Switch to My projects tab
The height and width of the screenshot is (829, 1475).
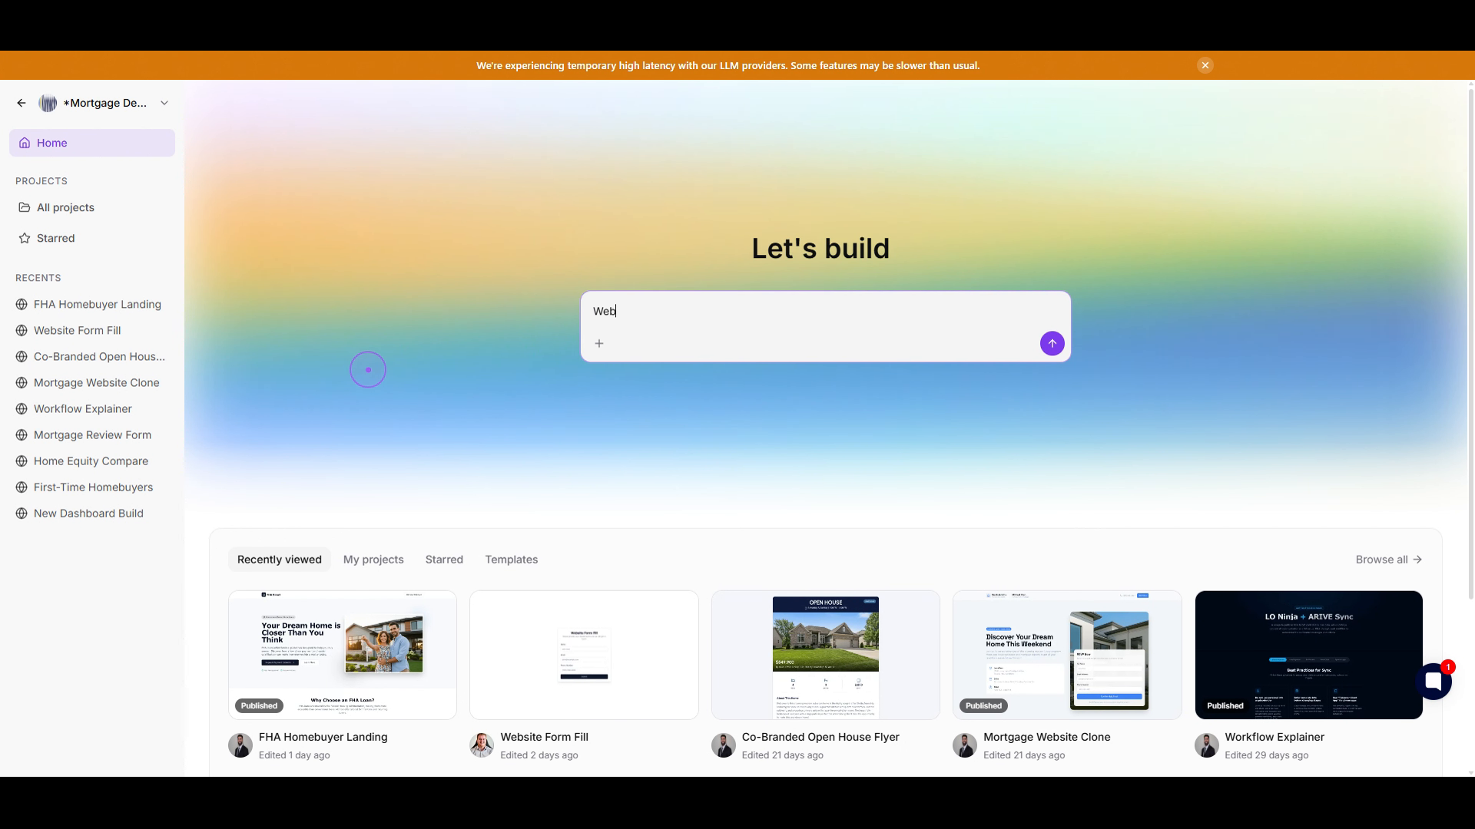373,560
